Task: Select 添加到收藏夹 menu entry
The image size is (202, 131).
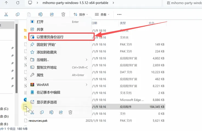Action: (59, 52)
